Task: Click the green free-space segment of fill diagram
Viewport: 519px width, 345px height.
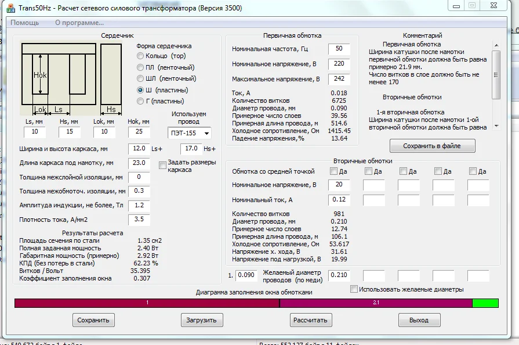Action: pyautogui.click(x=485, y=303)
